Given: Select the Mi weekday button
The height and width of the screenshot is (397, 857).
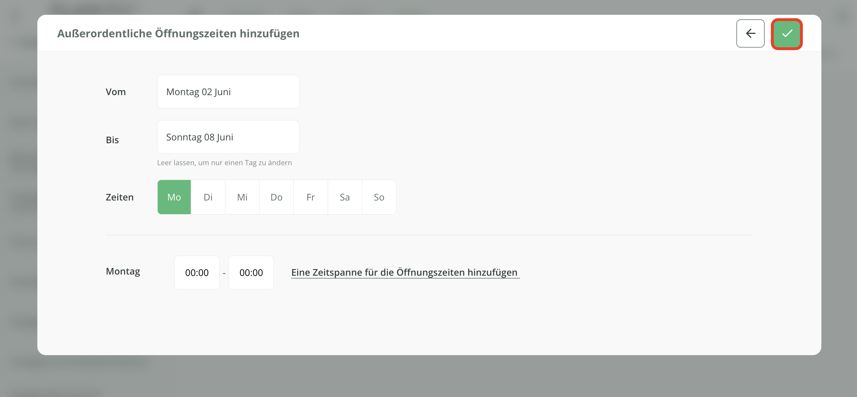Looking at the screenshot, I should pos(242,197).
